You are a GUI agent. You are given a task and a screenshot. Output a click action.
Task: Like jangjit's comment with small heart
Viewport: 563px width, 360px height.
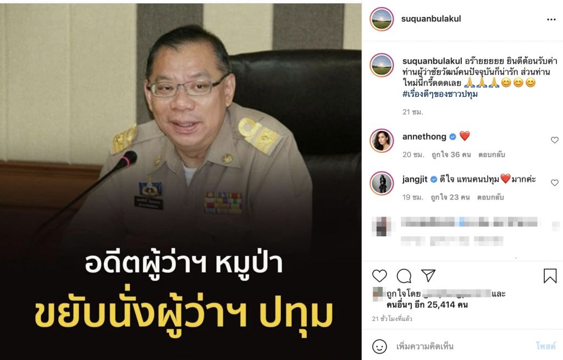click(554, 182)
